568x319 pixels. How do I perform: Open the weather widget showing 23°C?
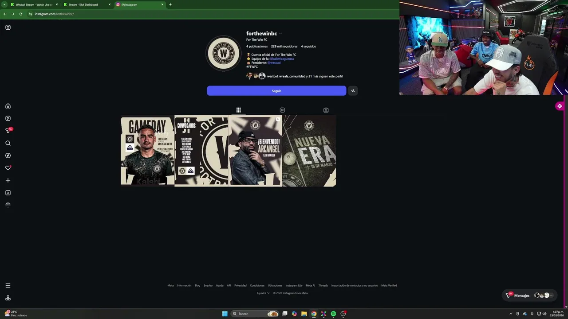(16, 314)
